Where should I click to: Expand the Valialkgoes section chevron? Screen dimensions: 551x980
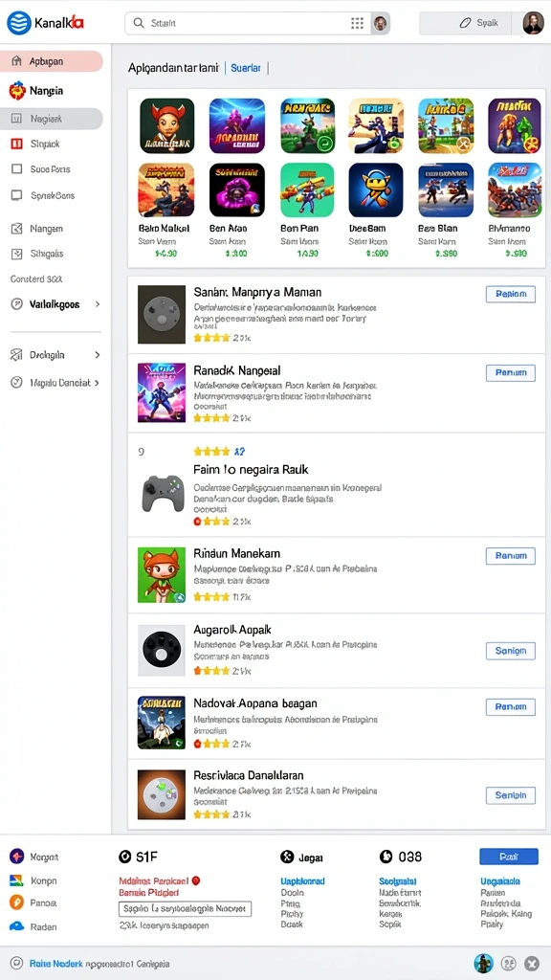coord(97,304)
